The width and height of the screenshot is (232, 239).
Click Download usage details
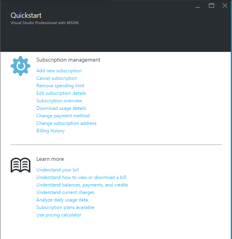point(61,108)
